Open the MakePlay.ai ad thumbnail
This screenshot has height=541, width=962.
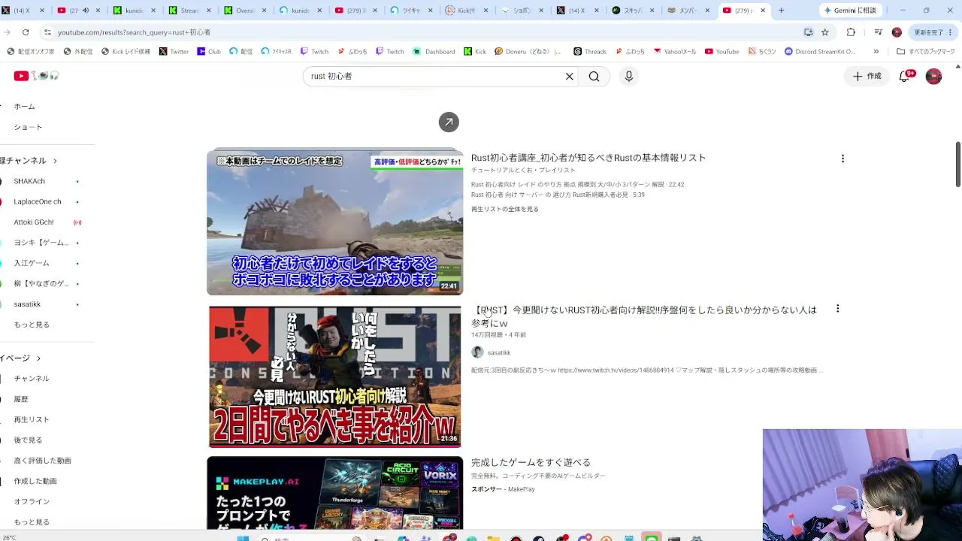pos(334,493)
